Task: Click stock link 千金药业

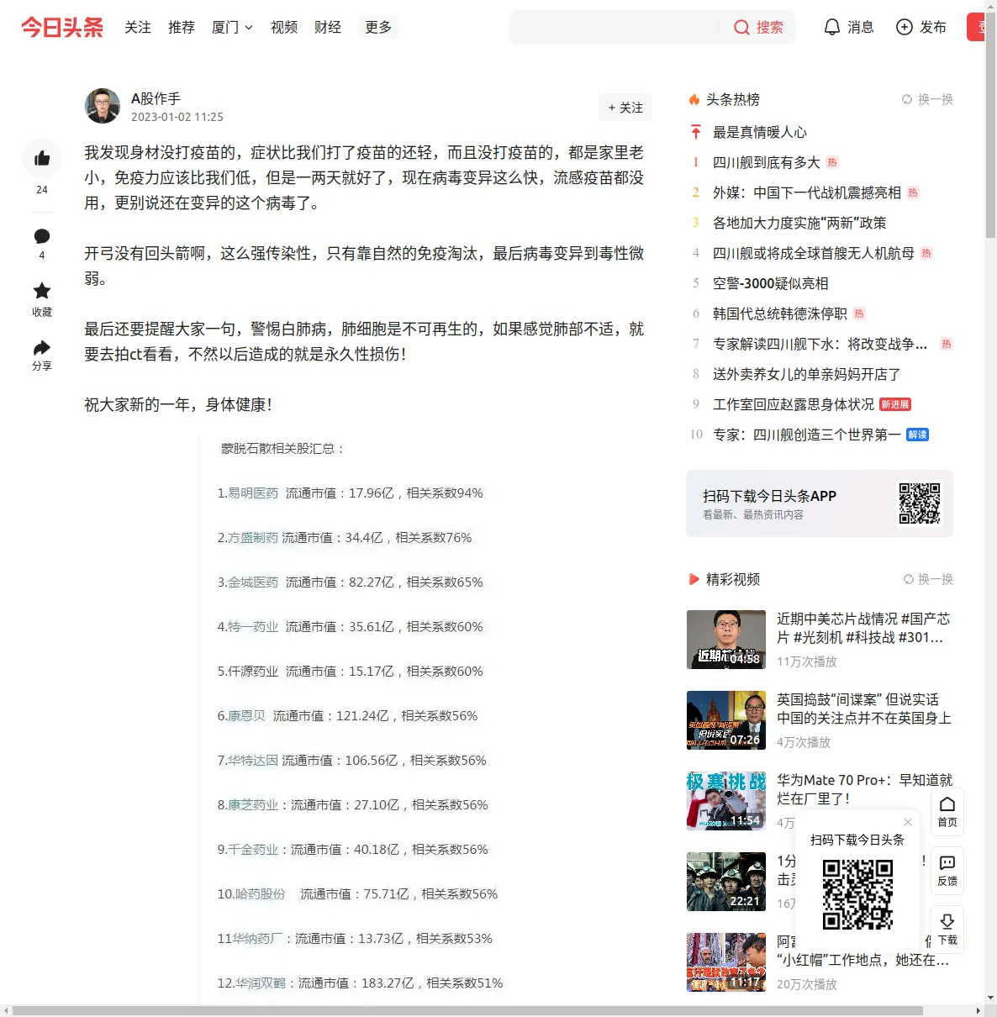Action: point(253,849)
